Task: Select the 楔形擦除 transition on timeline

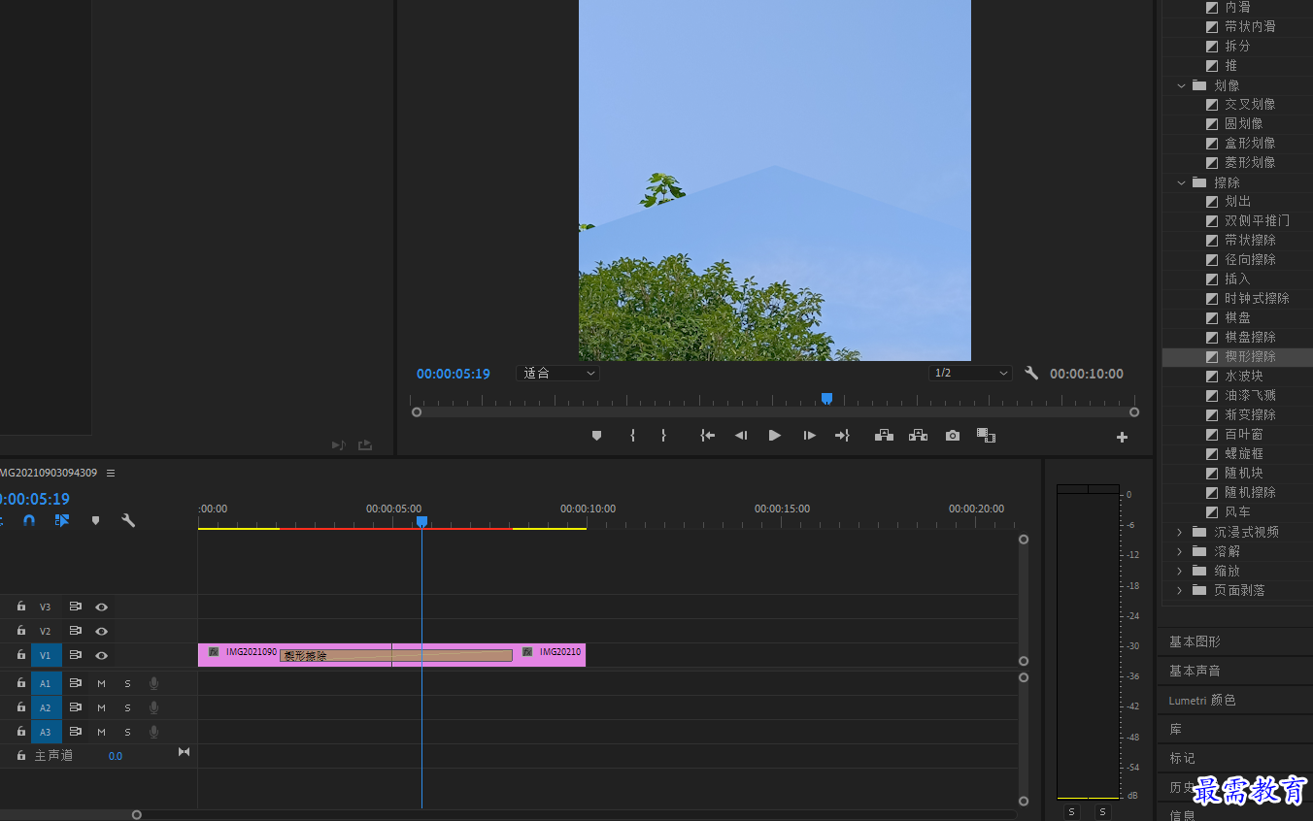Action: tap(395, 656)
